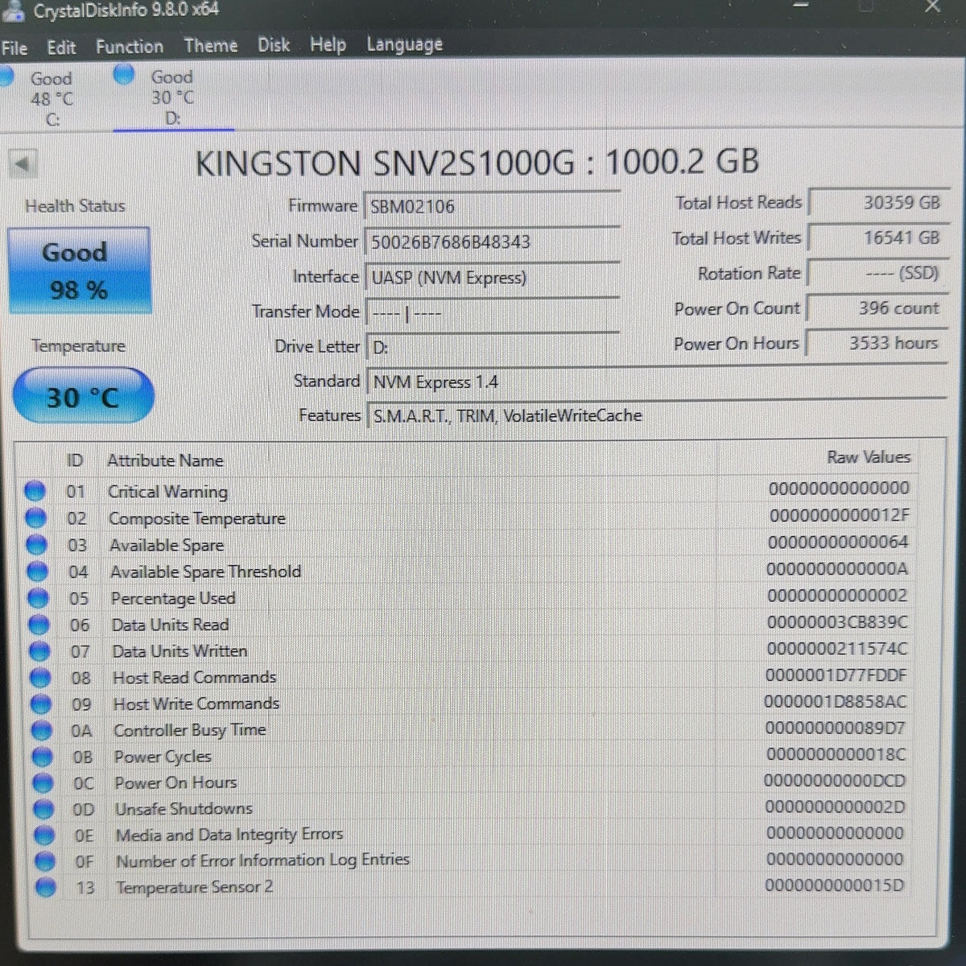Open the Help menu
This screenshot has width=966, height=966.
click(328, 45)
